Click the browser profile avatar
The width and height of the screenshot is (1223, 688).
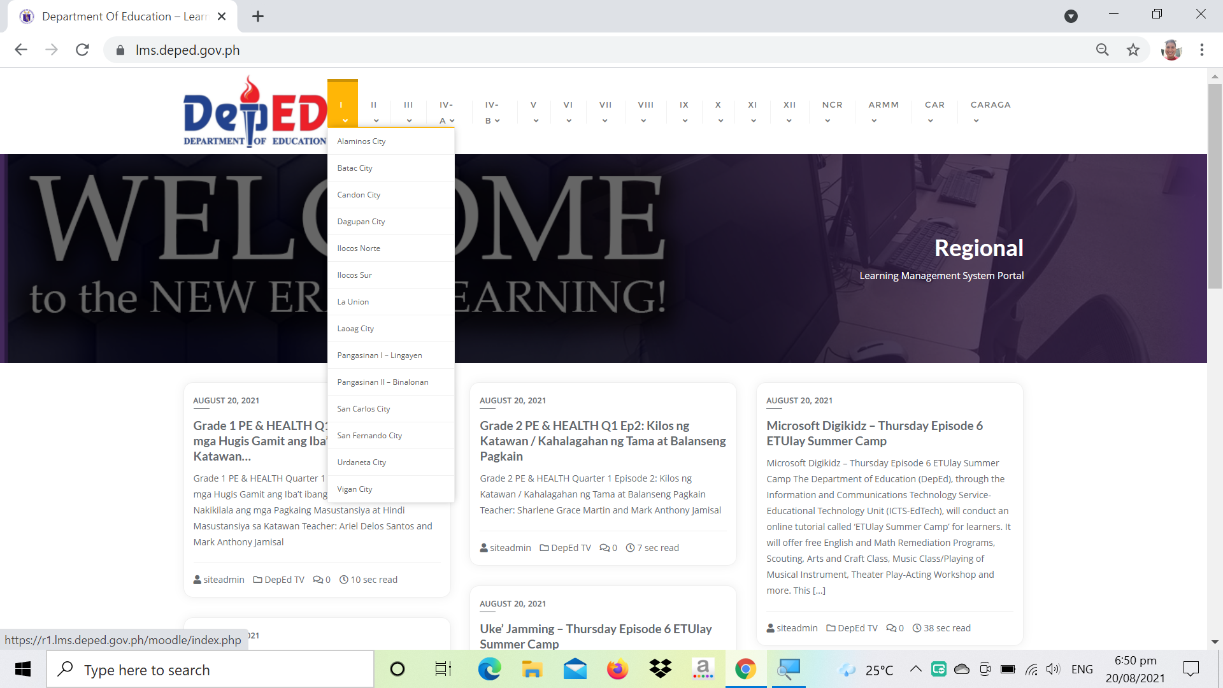[x=1172, y=50]
